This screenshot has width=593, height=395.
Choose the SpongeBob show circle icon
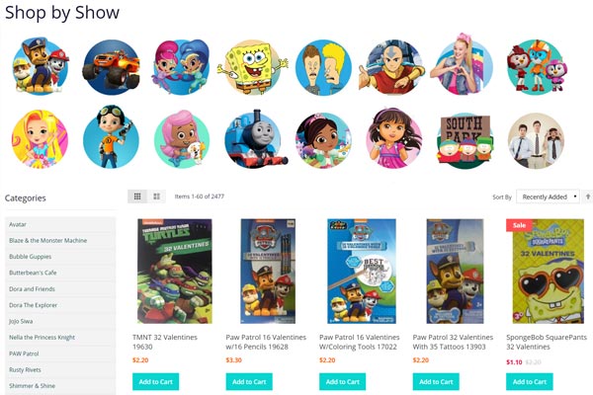[253, 67]
